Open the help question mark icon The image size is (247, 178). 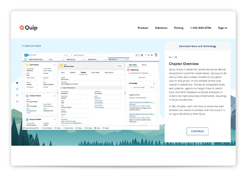[x=145, y=55]
